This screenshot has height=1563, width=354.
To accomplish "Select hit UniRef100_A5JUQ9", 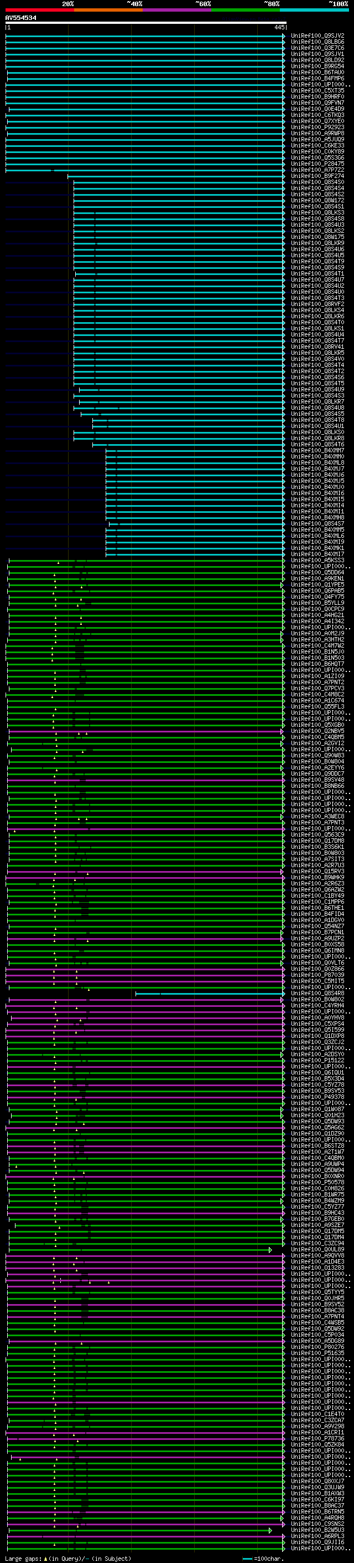I will (317, 140).
